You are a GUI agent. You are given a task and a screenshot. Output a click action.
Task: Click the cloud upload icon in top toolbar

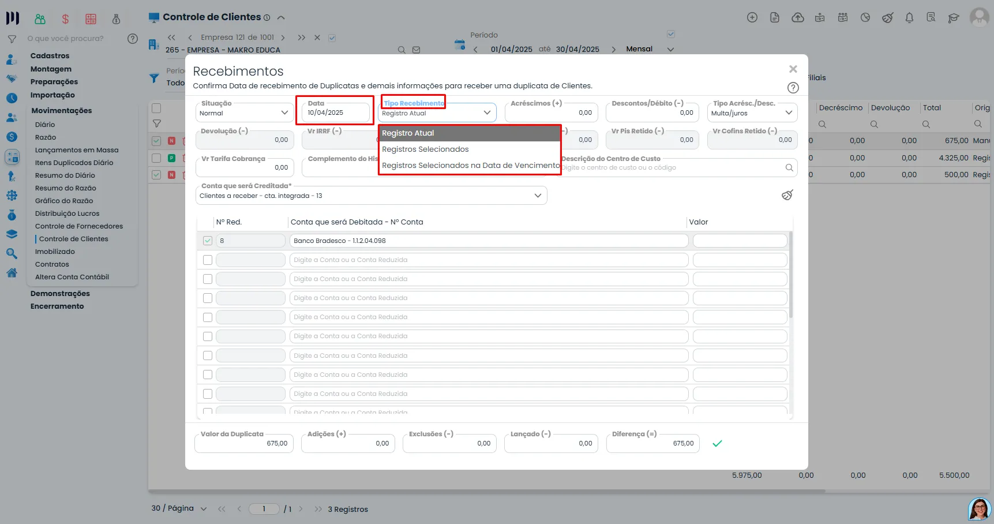tap(798, 18)
